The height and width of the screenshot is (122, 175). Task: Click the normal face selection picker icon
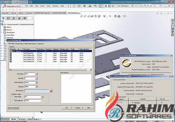coord(51,91)
